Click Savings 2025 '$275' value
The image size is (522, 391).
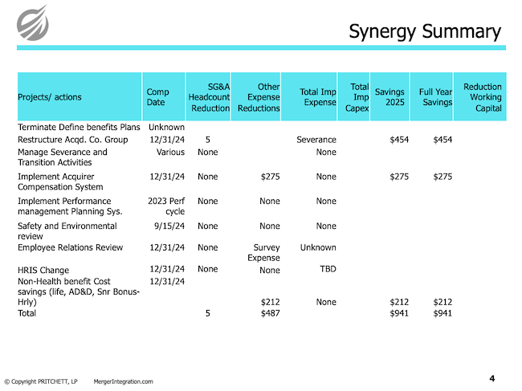pyautogui.click(x=399, y=177)
